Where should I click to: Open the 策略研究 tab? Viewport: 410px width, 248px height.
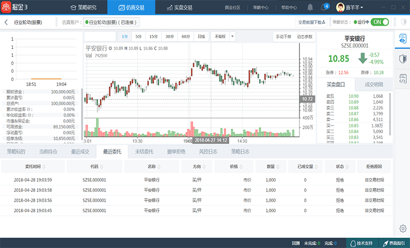pos(84,8)
